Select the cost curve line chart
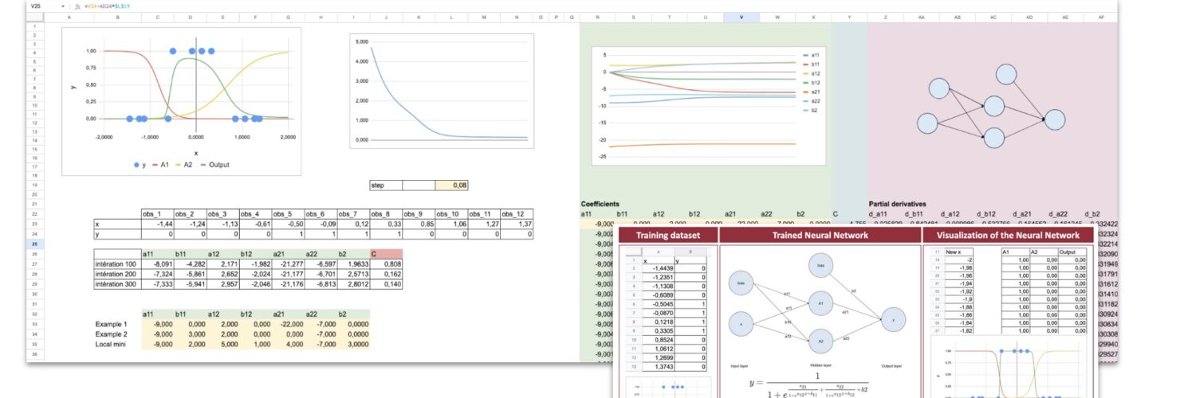This screenshot has height=398, width=1196. pos(440,90)
